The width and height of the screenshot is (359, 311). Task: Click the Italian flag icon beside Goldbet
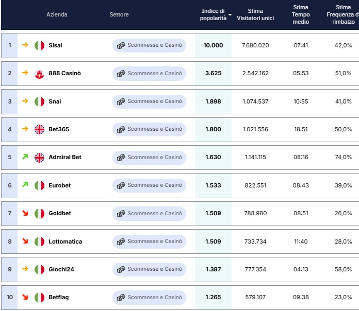pos(39,214)
